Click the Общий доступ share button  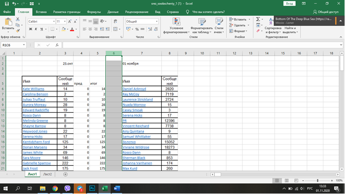tap(326, 12)
